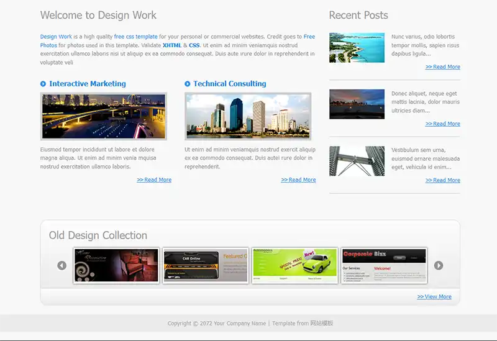The height and width of the screenshot is (341, 497).
Task: Select the Home Decoration design thumbnail
Action: pyautogui.click(x=116, y=265)
